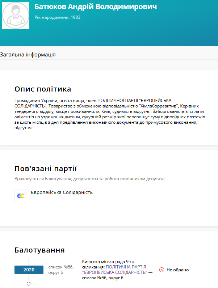Open the Загальна інформація tab

point(28,55)
